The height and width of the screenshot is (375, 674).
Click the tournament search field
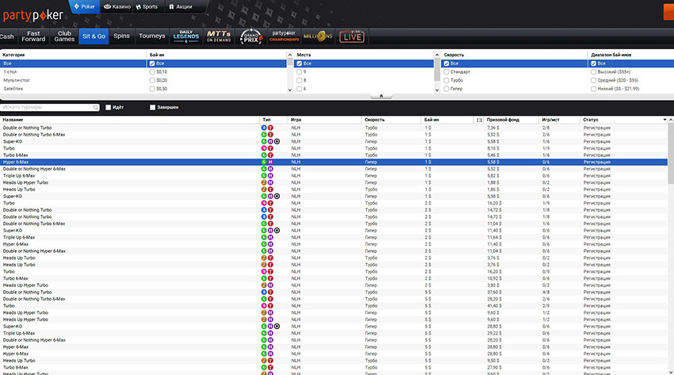coord(49,107)
